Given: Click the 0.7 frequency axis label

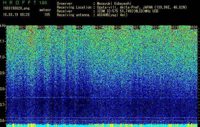Looking at the screenshot, I should [3, 105].
